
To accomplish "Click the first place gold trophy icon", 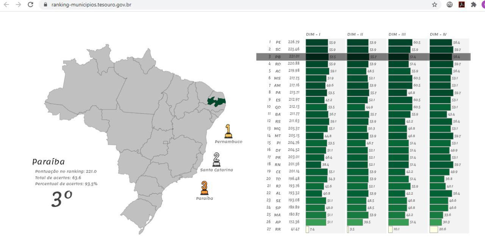I will 228,131.
